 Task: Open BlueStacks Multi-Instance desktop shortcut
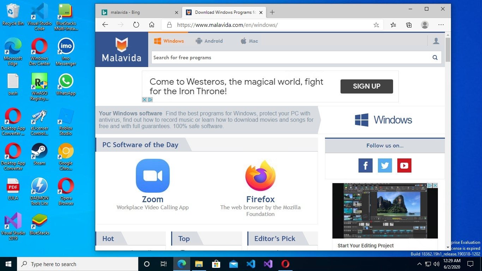click(66, 16)
